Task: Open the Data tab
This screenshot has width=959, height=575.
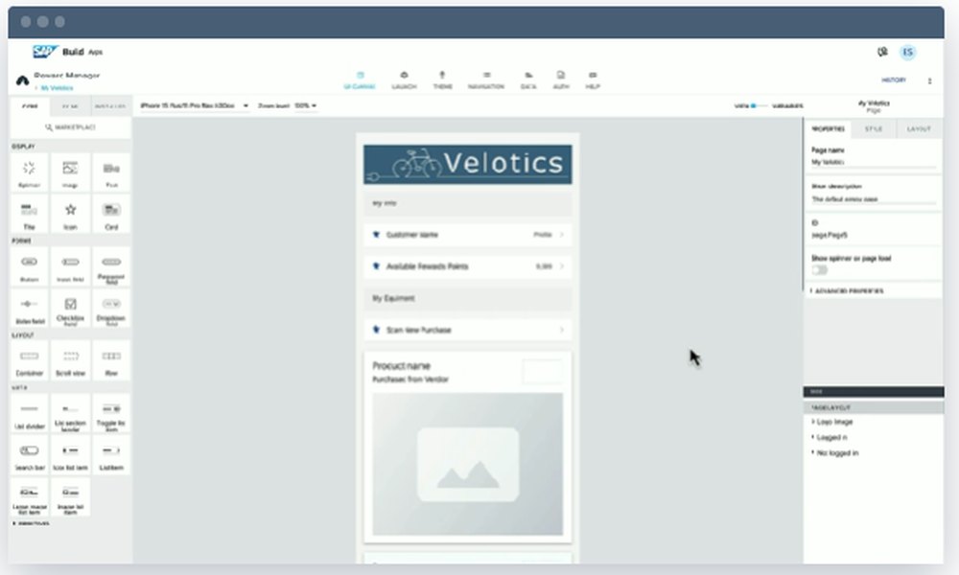Action: 528,80
